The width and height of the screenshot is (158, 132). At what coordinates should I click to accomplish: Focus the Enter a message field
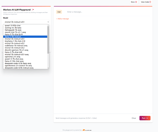coord(108,12)
